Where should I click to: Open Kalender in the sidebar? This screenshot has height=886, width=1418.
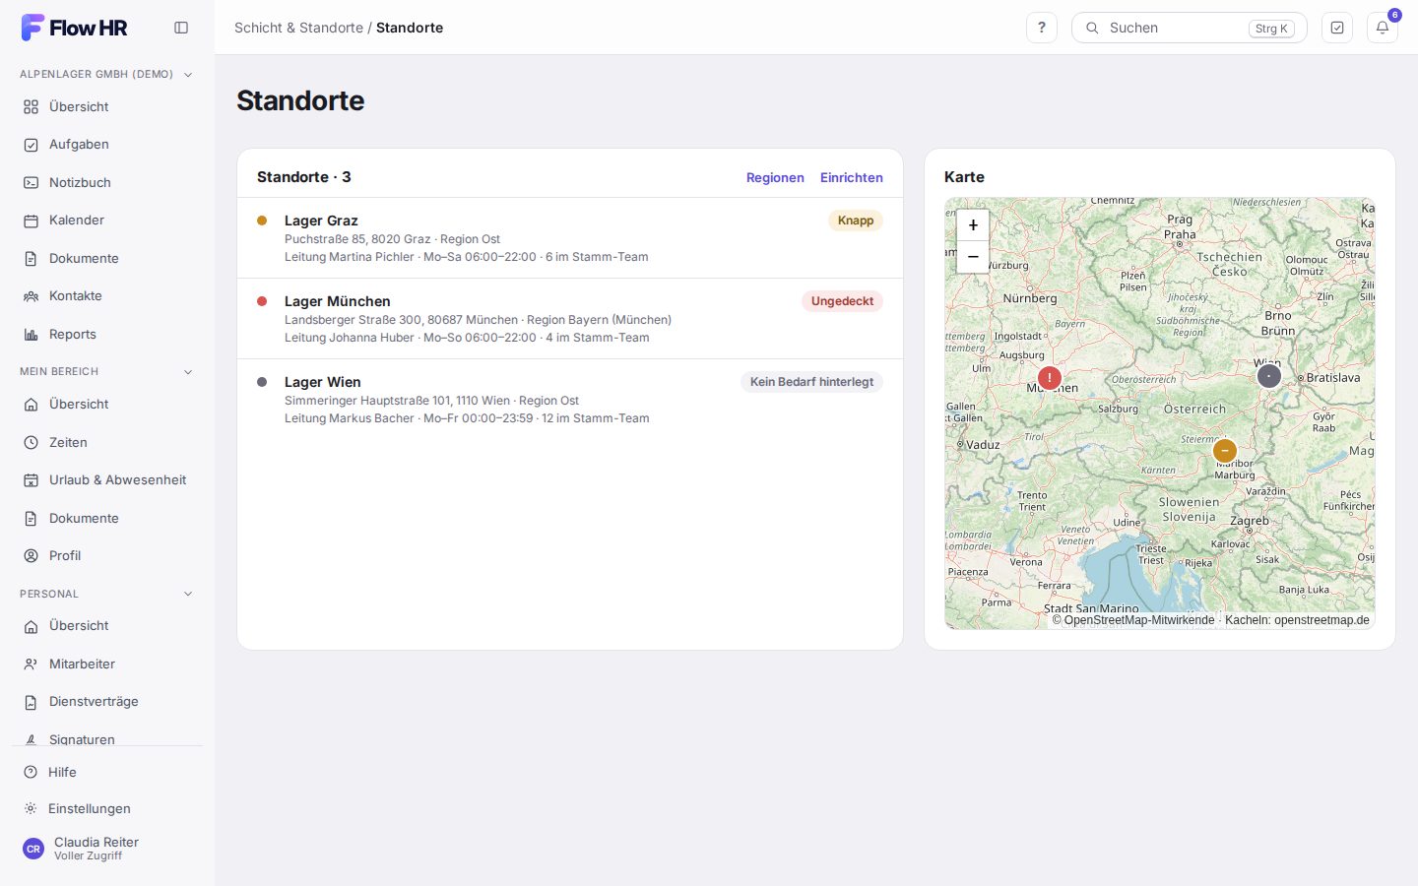pyautogui.click(x=106, y=221)
